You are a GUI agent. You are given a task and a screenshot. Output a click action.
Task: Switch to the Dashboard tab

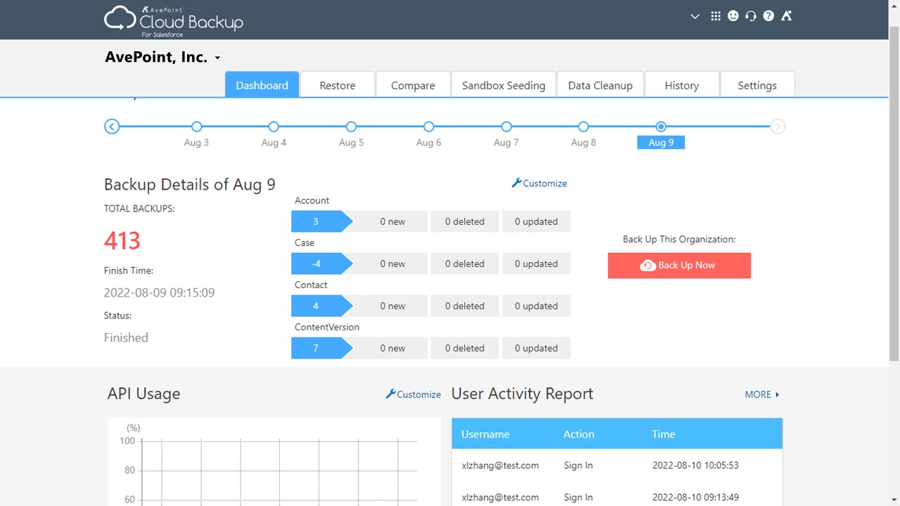pos(262,84)
